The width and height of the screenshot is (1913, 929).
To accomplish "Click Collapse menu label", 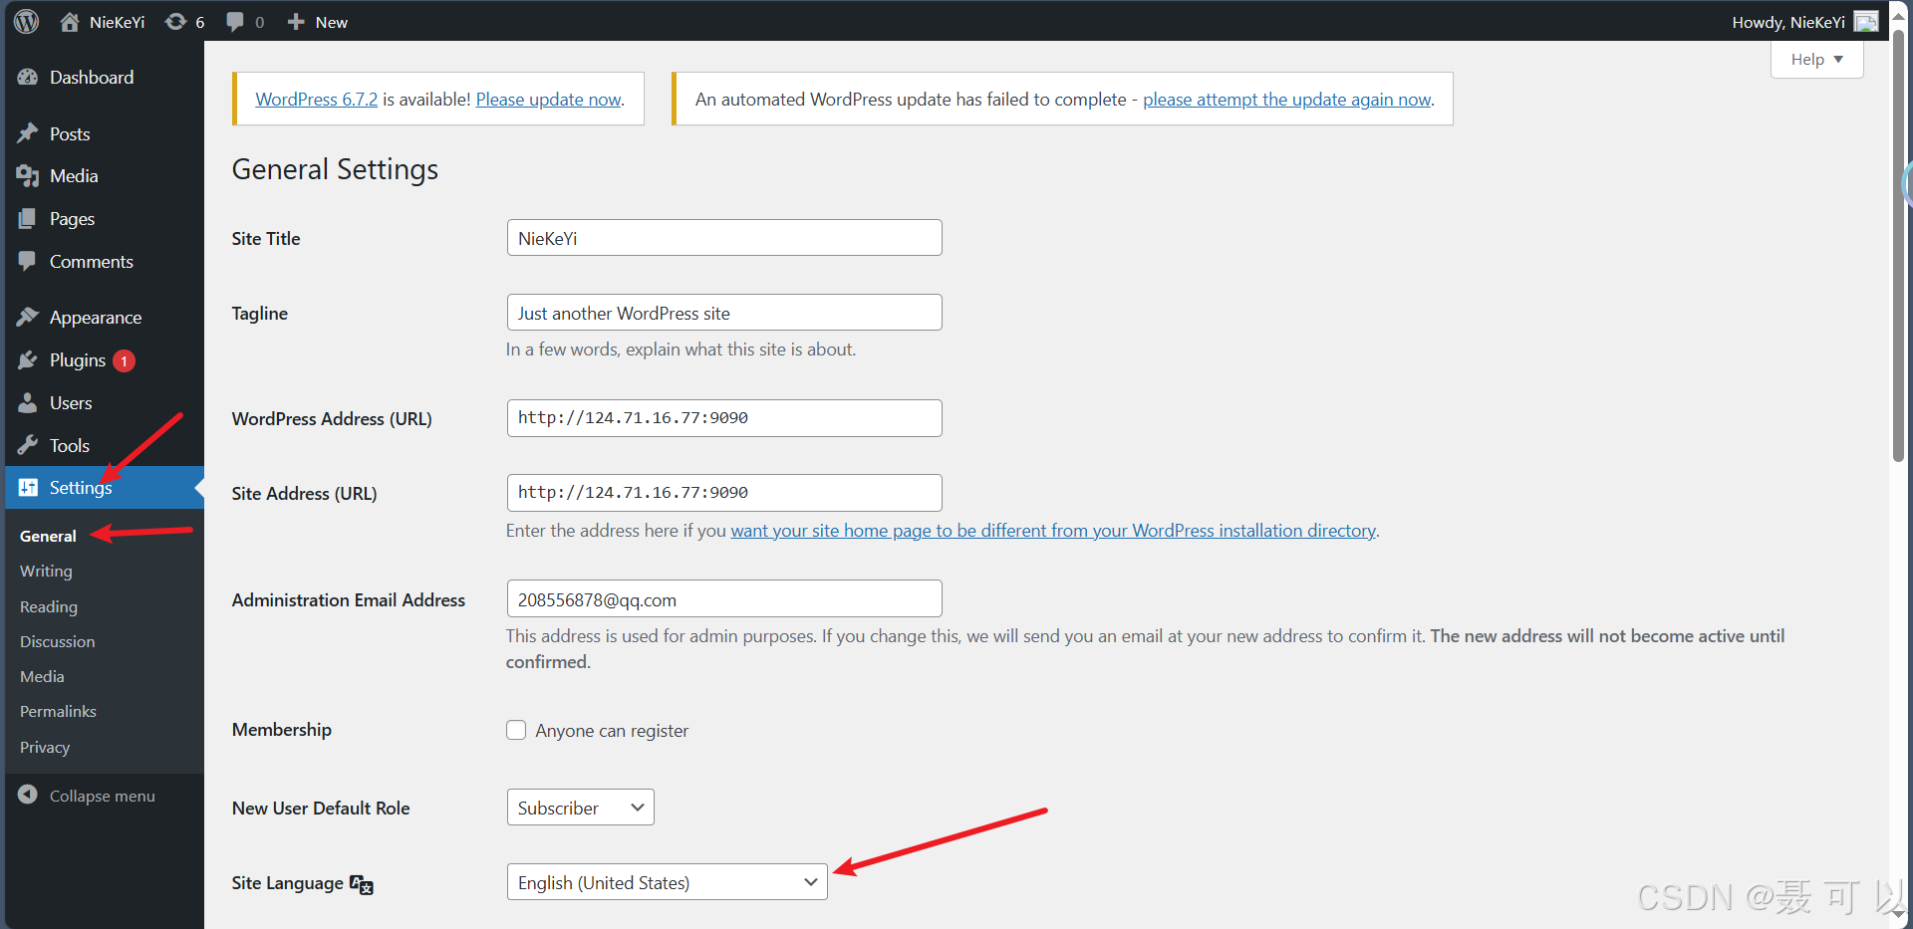I will pyautogui.click(x=103, y=796).
